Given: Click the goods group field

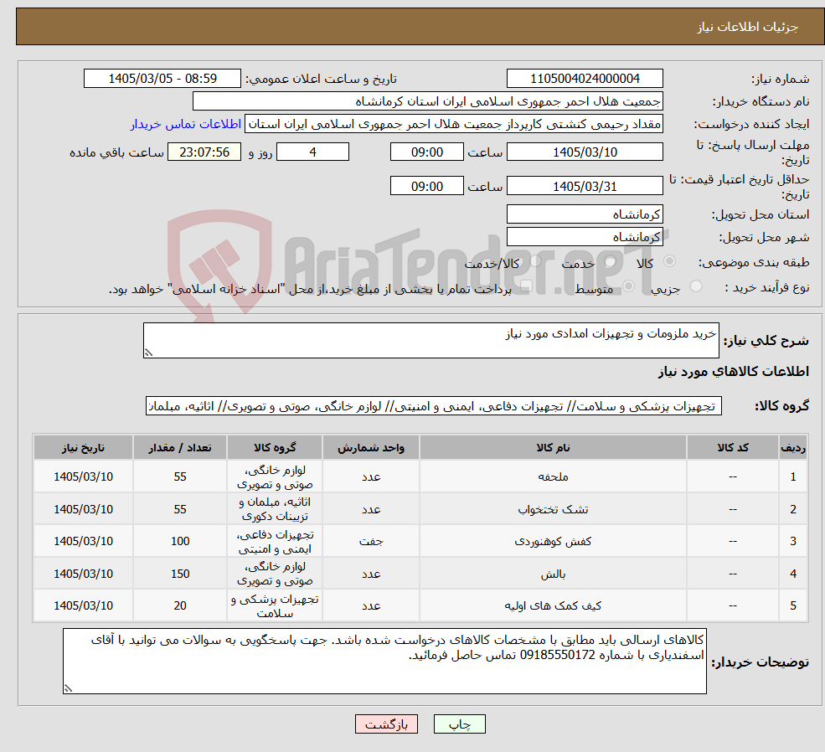Looking at the screenshot, I should (x=434, y=406).
